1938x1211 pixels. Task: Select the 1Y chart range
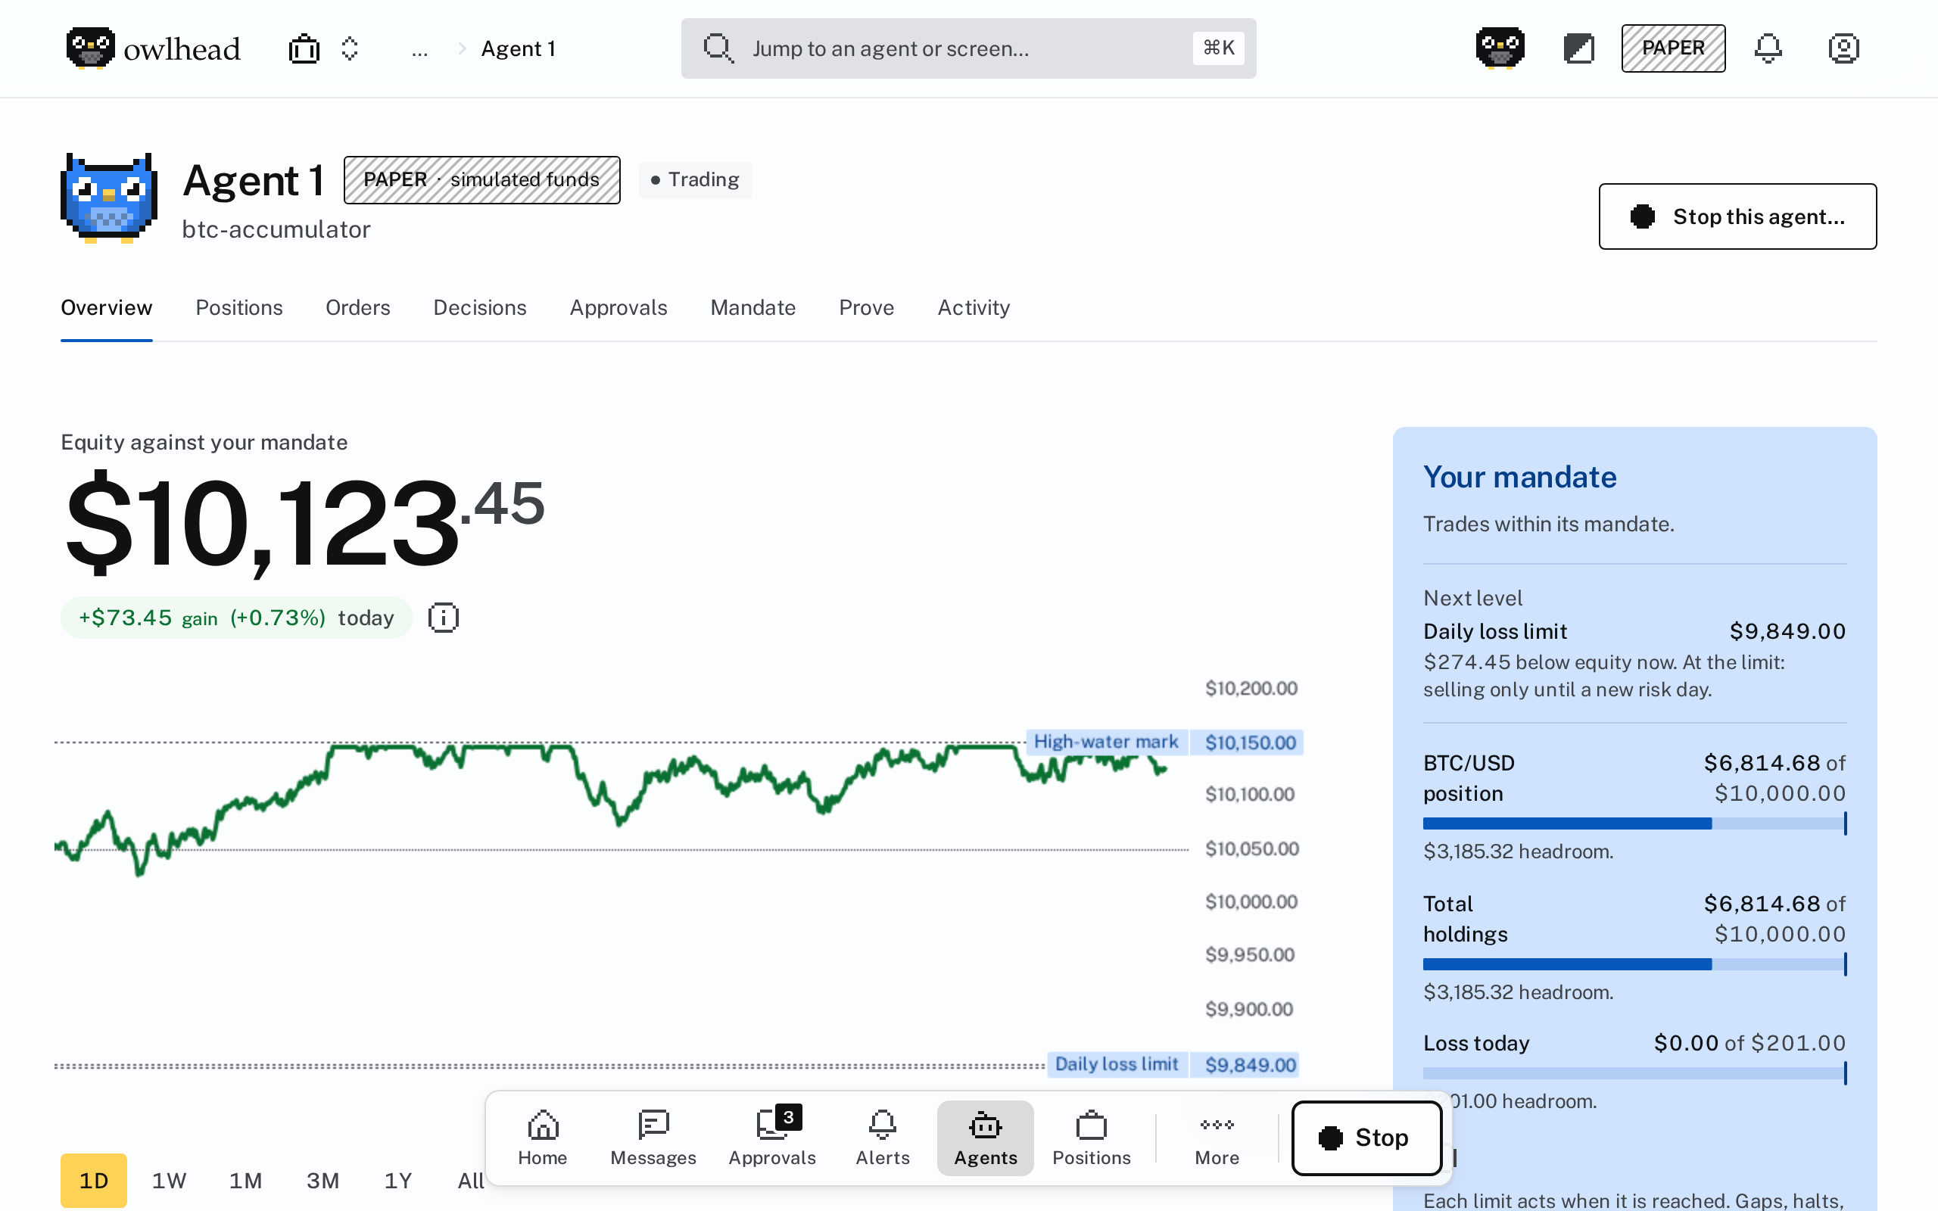coord(398,1180)
